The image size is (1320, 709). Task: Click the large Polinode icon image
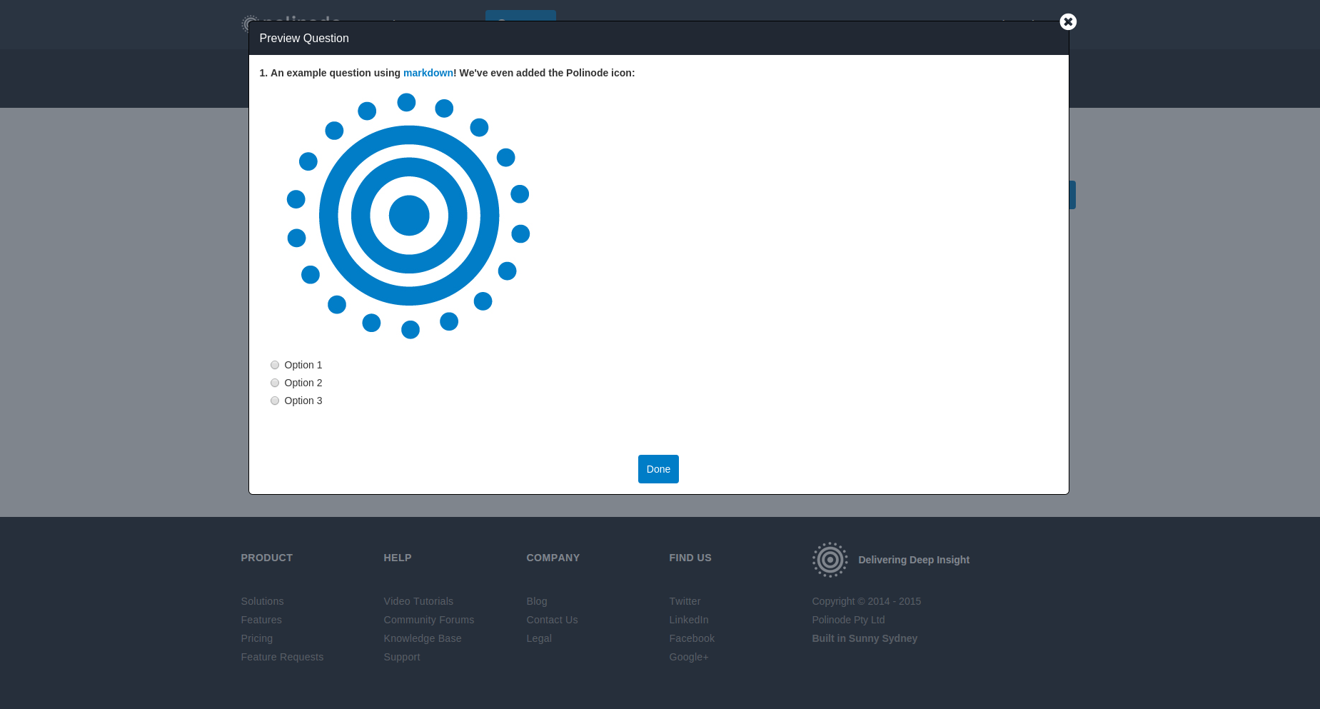pos(408,216)
